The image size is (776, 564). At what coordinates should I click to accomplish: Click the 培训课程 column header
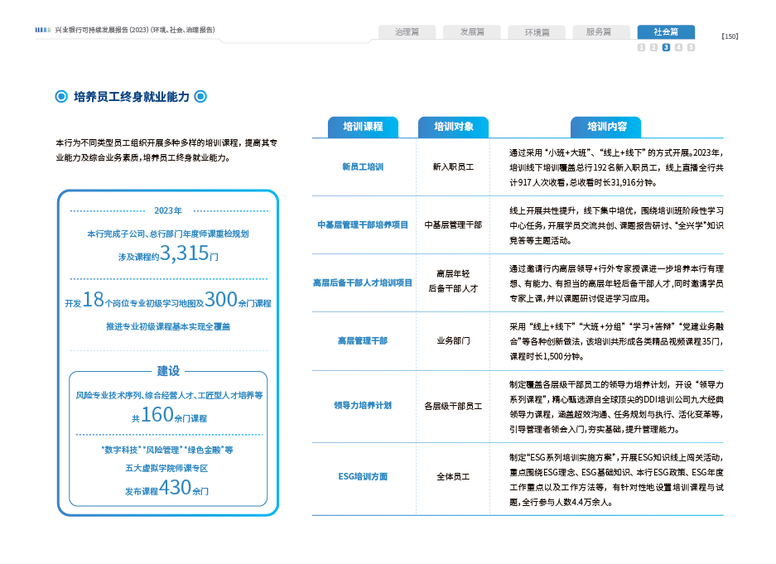click(x=363, y=127)
